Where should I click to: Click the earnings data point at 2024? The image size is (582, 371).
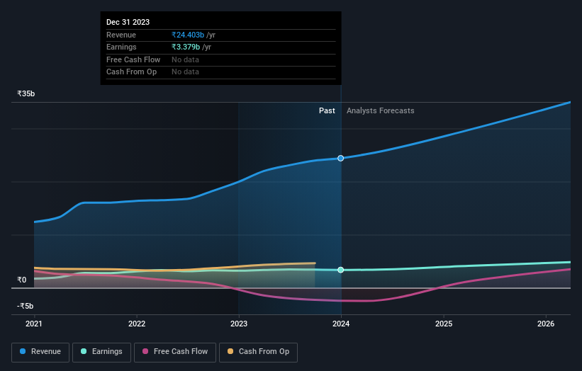[x=341, y=270]
